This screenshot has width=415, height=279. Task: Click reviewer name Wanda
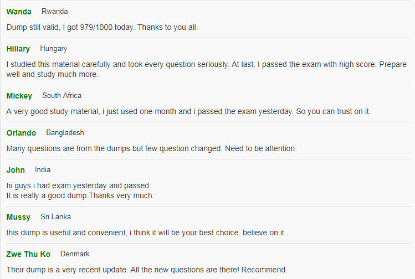19,12
